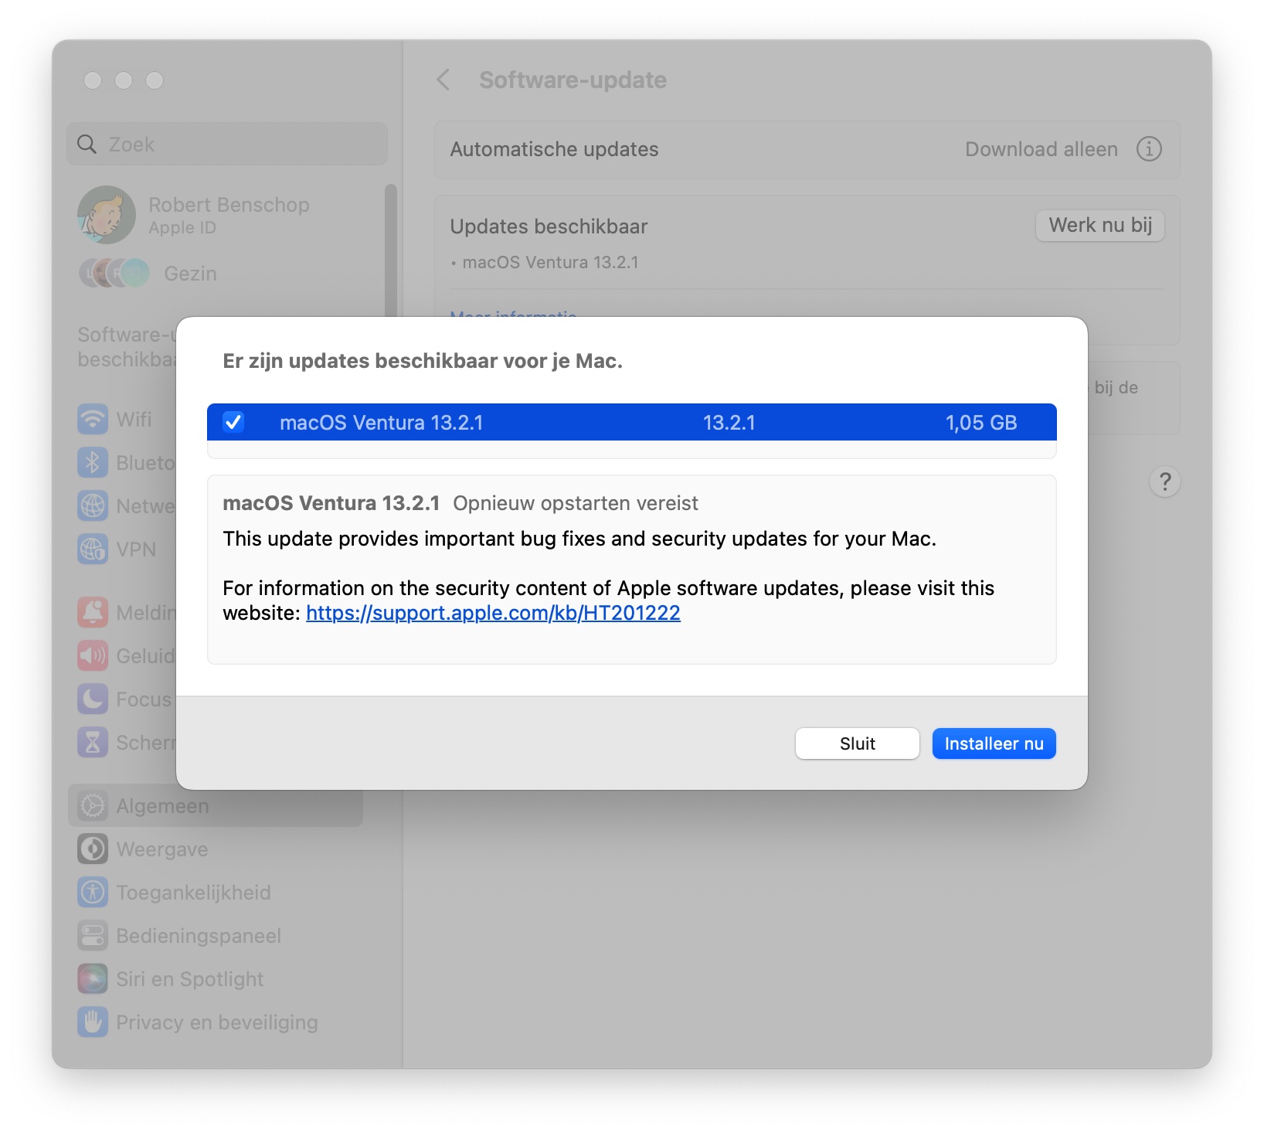The height and width of the screenshot is (1133, 1264).
Task: Click the Meer informatie link
Action: point(514,313)
